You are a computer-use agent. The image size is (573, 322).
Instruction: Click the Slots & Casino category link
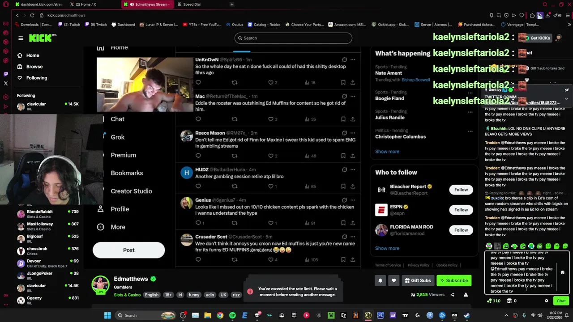pos(127,295)
